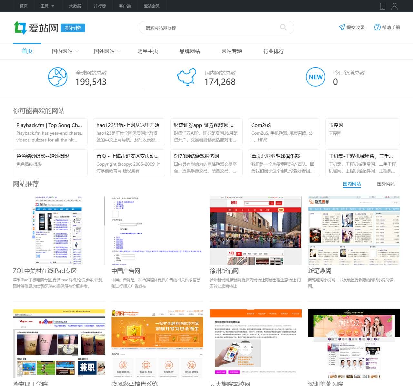Open the user account icon
413x386 pixels.
(x=394, y=6)
